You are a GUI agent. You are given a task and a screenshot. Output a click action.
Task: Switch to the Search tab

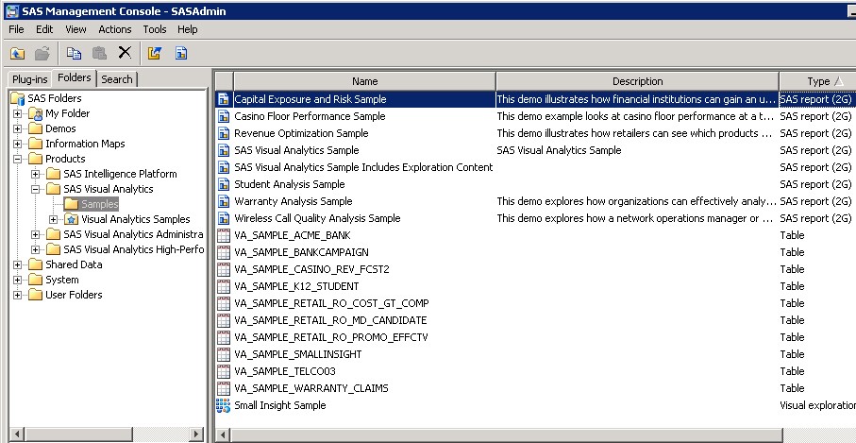coord(117,79)
